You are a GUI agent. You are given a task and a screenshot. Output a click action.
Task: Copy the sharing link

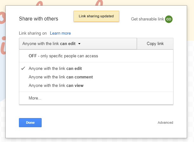click(155, 43)
